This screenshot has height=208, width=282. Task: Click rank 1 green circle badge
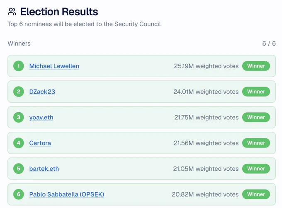point(19,66)
